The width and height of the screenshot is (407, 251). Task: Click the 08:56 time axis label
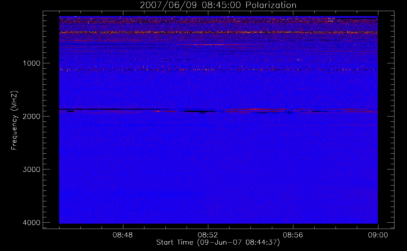(x=293, y=235)
